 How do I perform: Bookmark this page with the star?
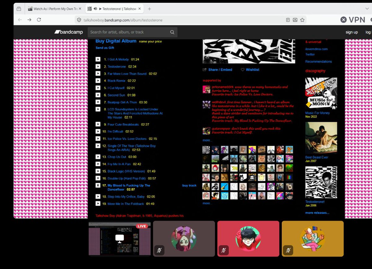(x=302, y=20)
